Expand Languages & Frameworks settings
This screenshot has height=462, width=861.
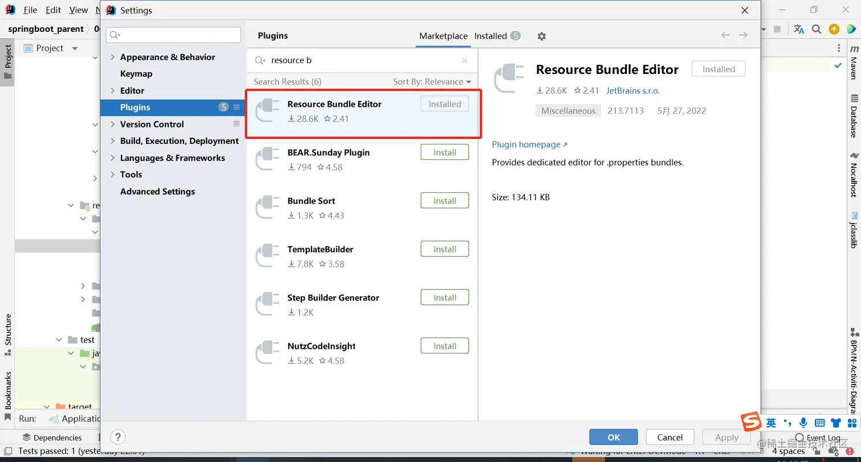point(112,158)
